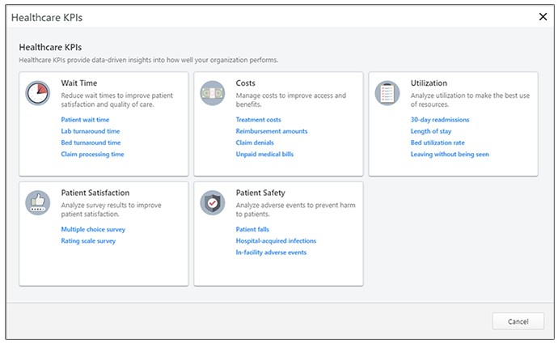Image resolution: width=558 pixels, height=344 pixels.
Task: Click the Patient Satisfaction thumbs-up icon
Action: coord(38,202)
